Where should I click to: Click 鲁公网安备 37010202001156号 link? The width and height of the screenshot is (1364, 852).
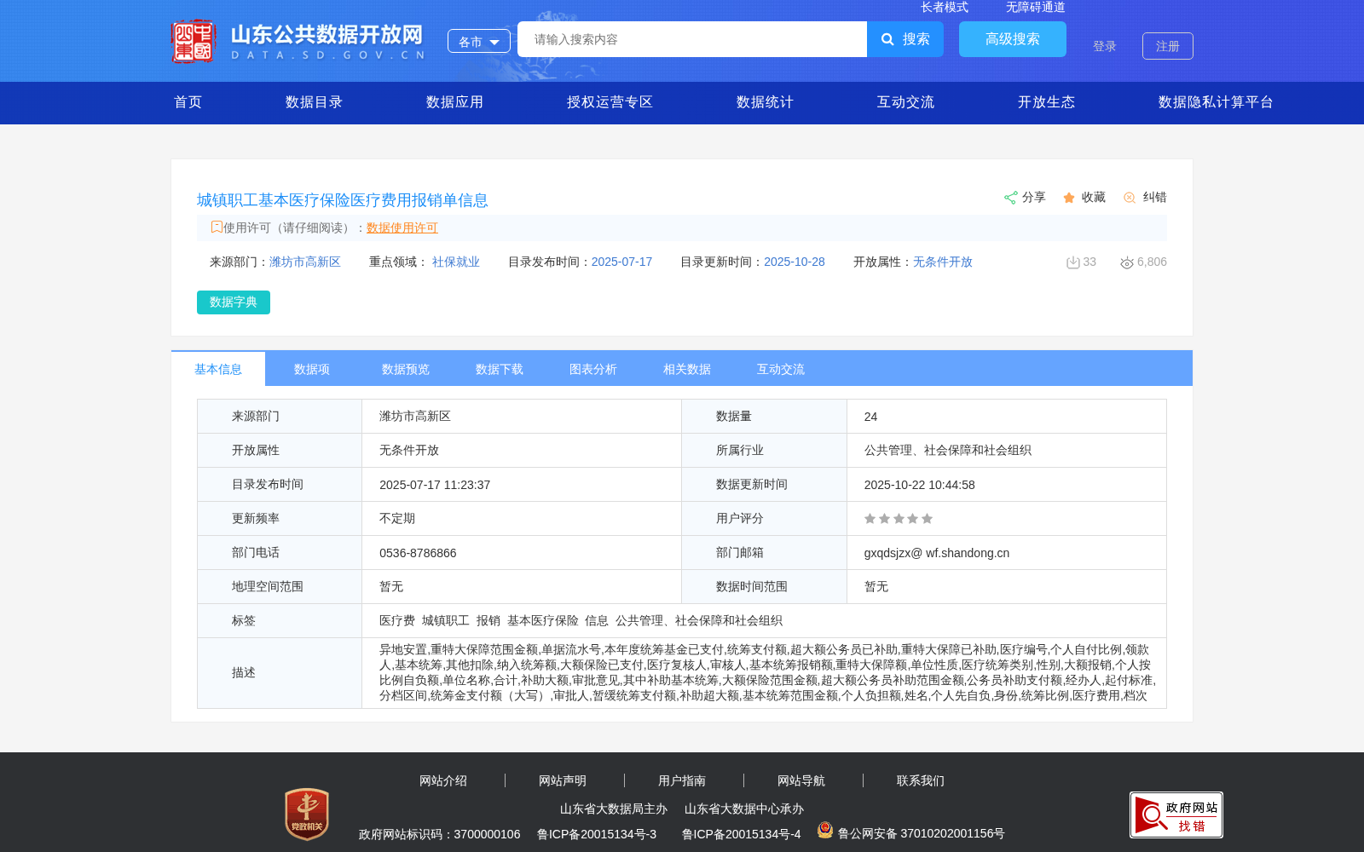pyautogui.click(x=922, y=833)
